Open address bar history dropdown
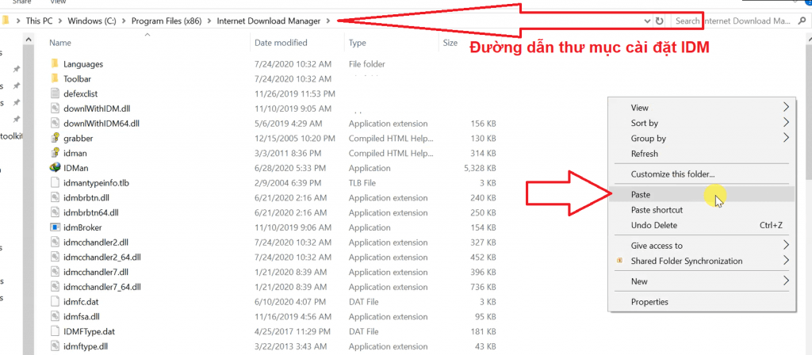812x355 pixels. pos(645,21)
